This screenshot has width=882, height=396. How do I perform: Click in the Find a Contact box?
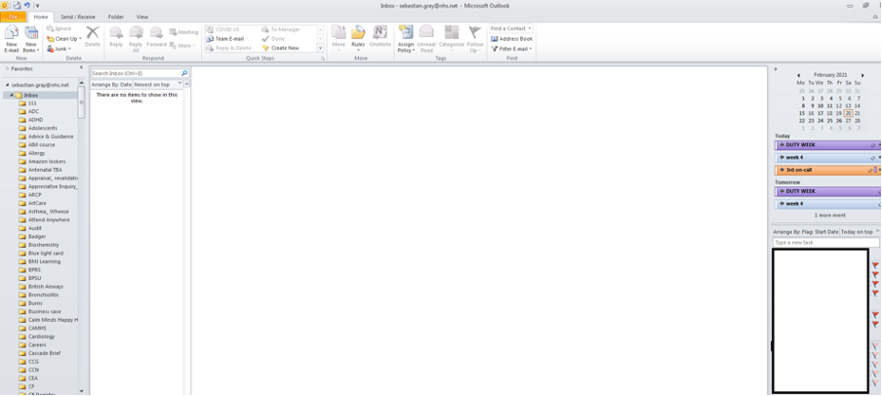(510, 28)
